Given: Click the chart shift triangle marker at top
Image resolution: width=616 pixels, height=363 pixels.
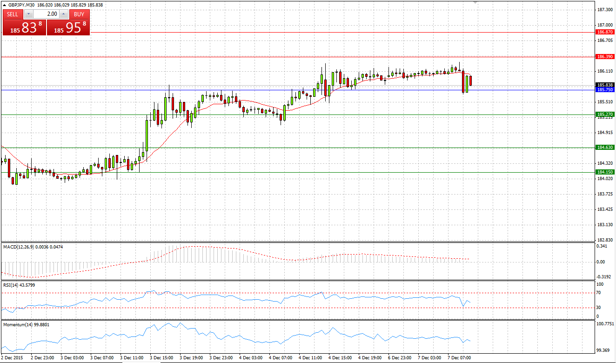Looking at the screenshot, I should [x=475, y=2].
